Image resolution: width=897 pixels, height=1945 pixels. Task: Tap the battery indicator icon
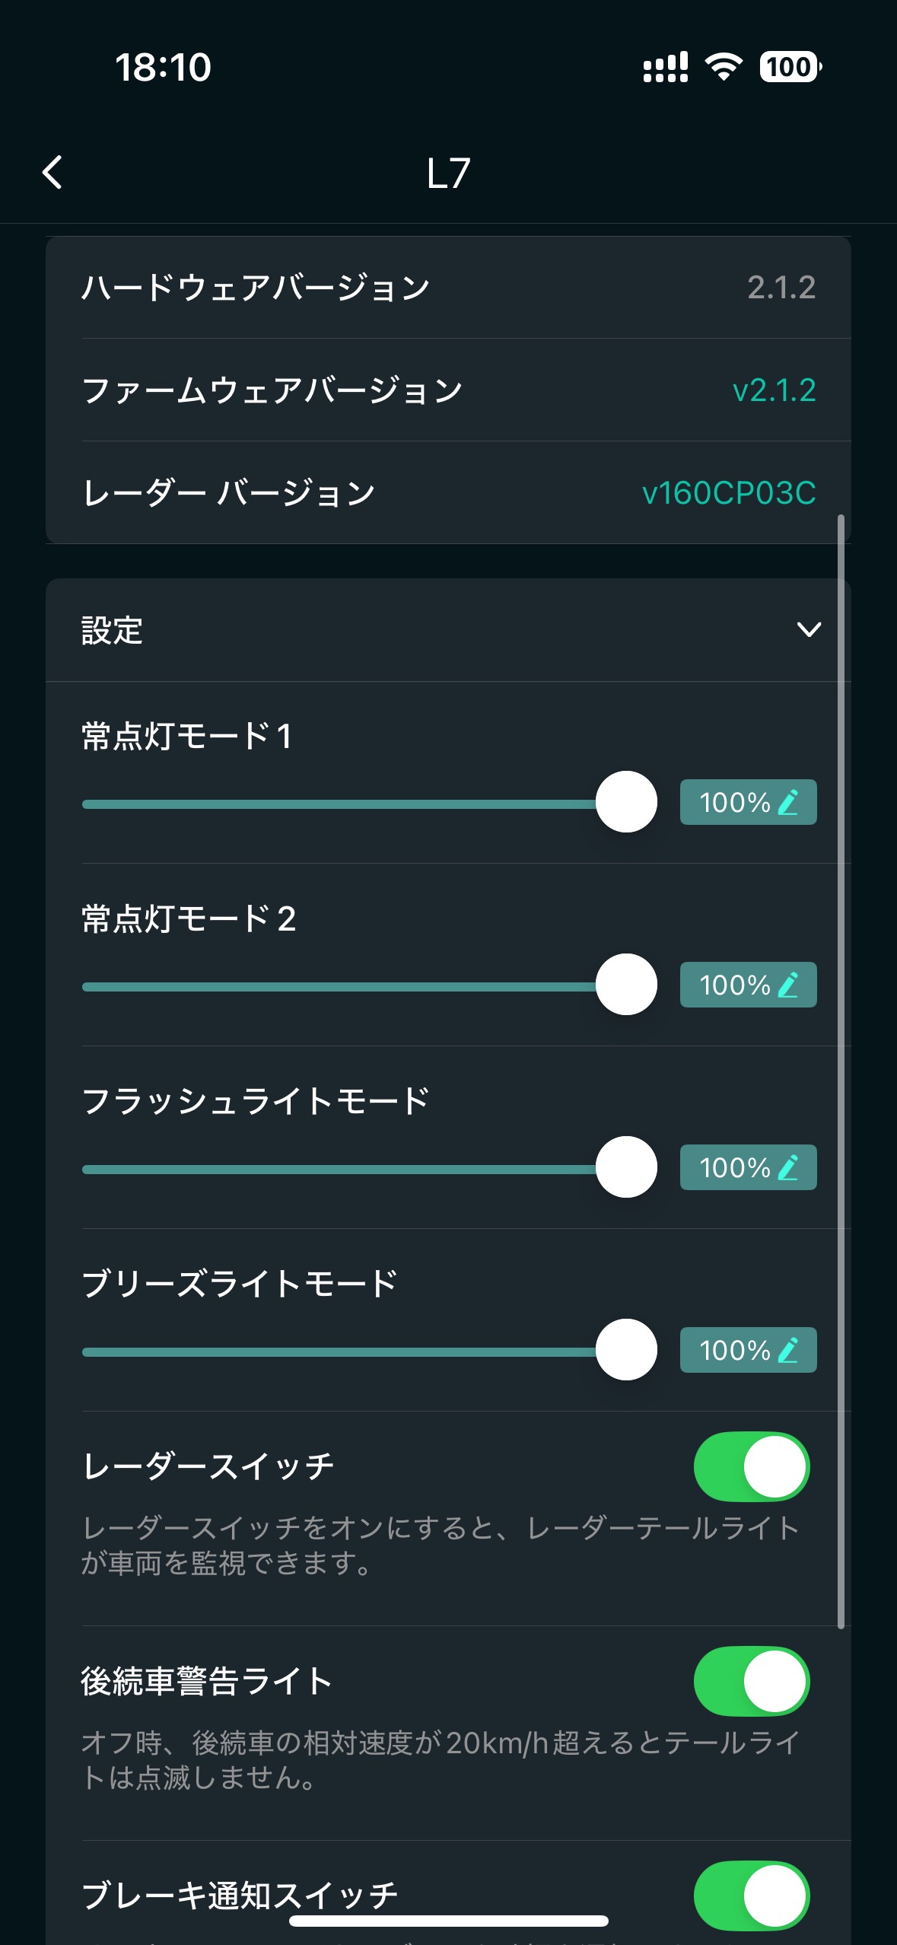[x=790, y=67]
